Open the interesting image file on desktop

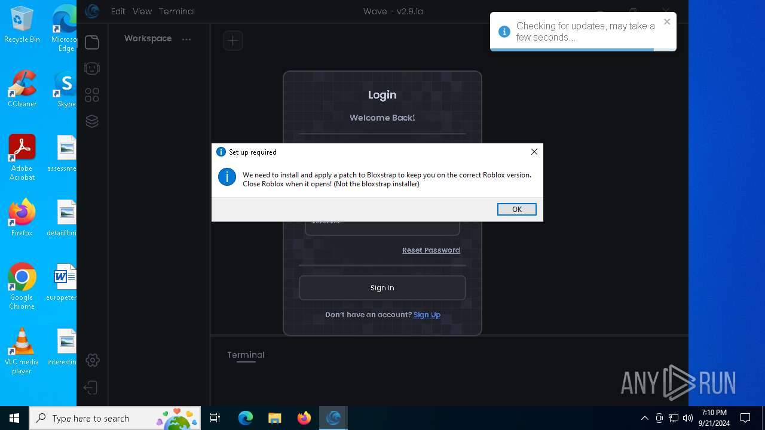[x=63, y=347]
